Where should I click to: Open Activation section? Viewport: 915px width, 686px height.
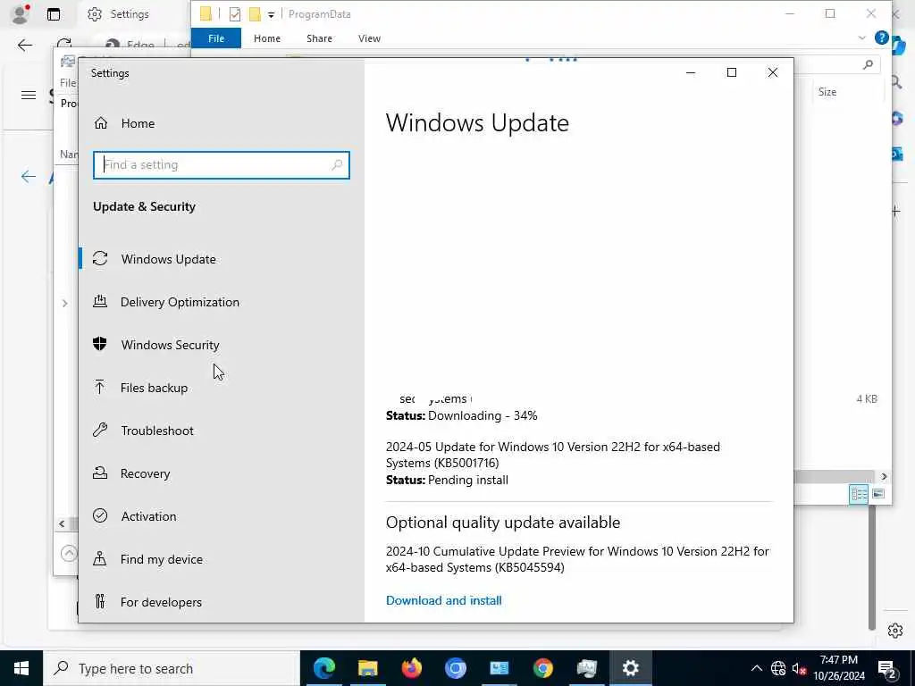148,516
